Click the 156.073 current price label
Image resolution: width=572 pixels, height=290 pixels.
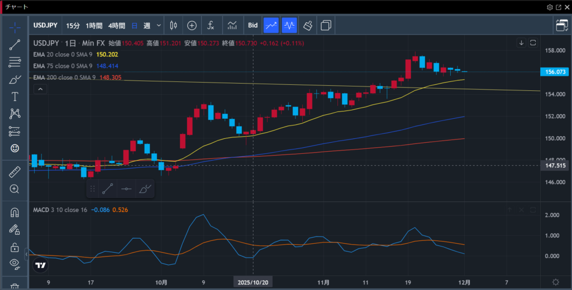click(x=555, y=72)
